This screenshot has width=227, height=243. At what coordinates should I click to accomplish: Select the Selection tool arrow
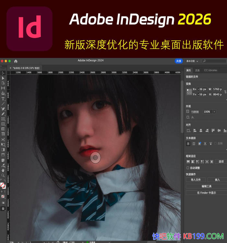click(3, 73)
